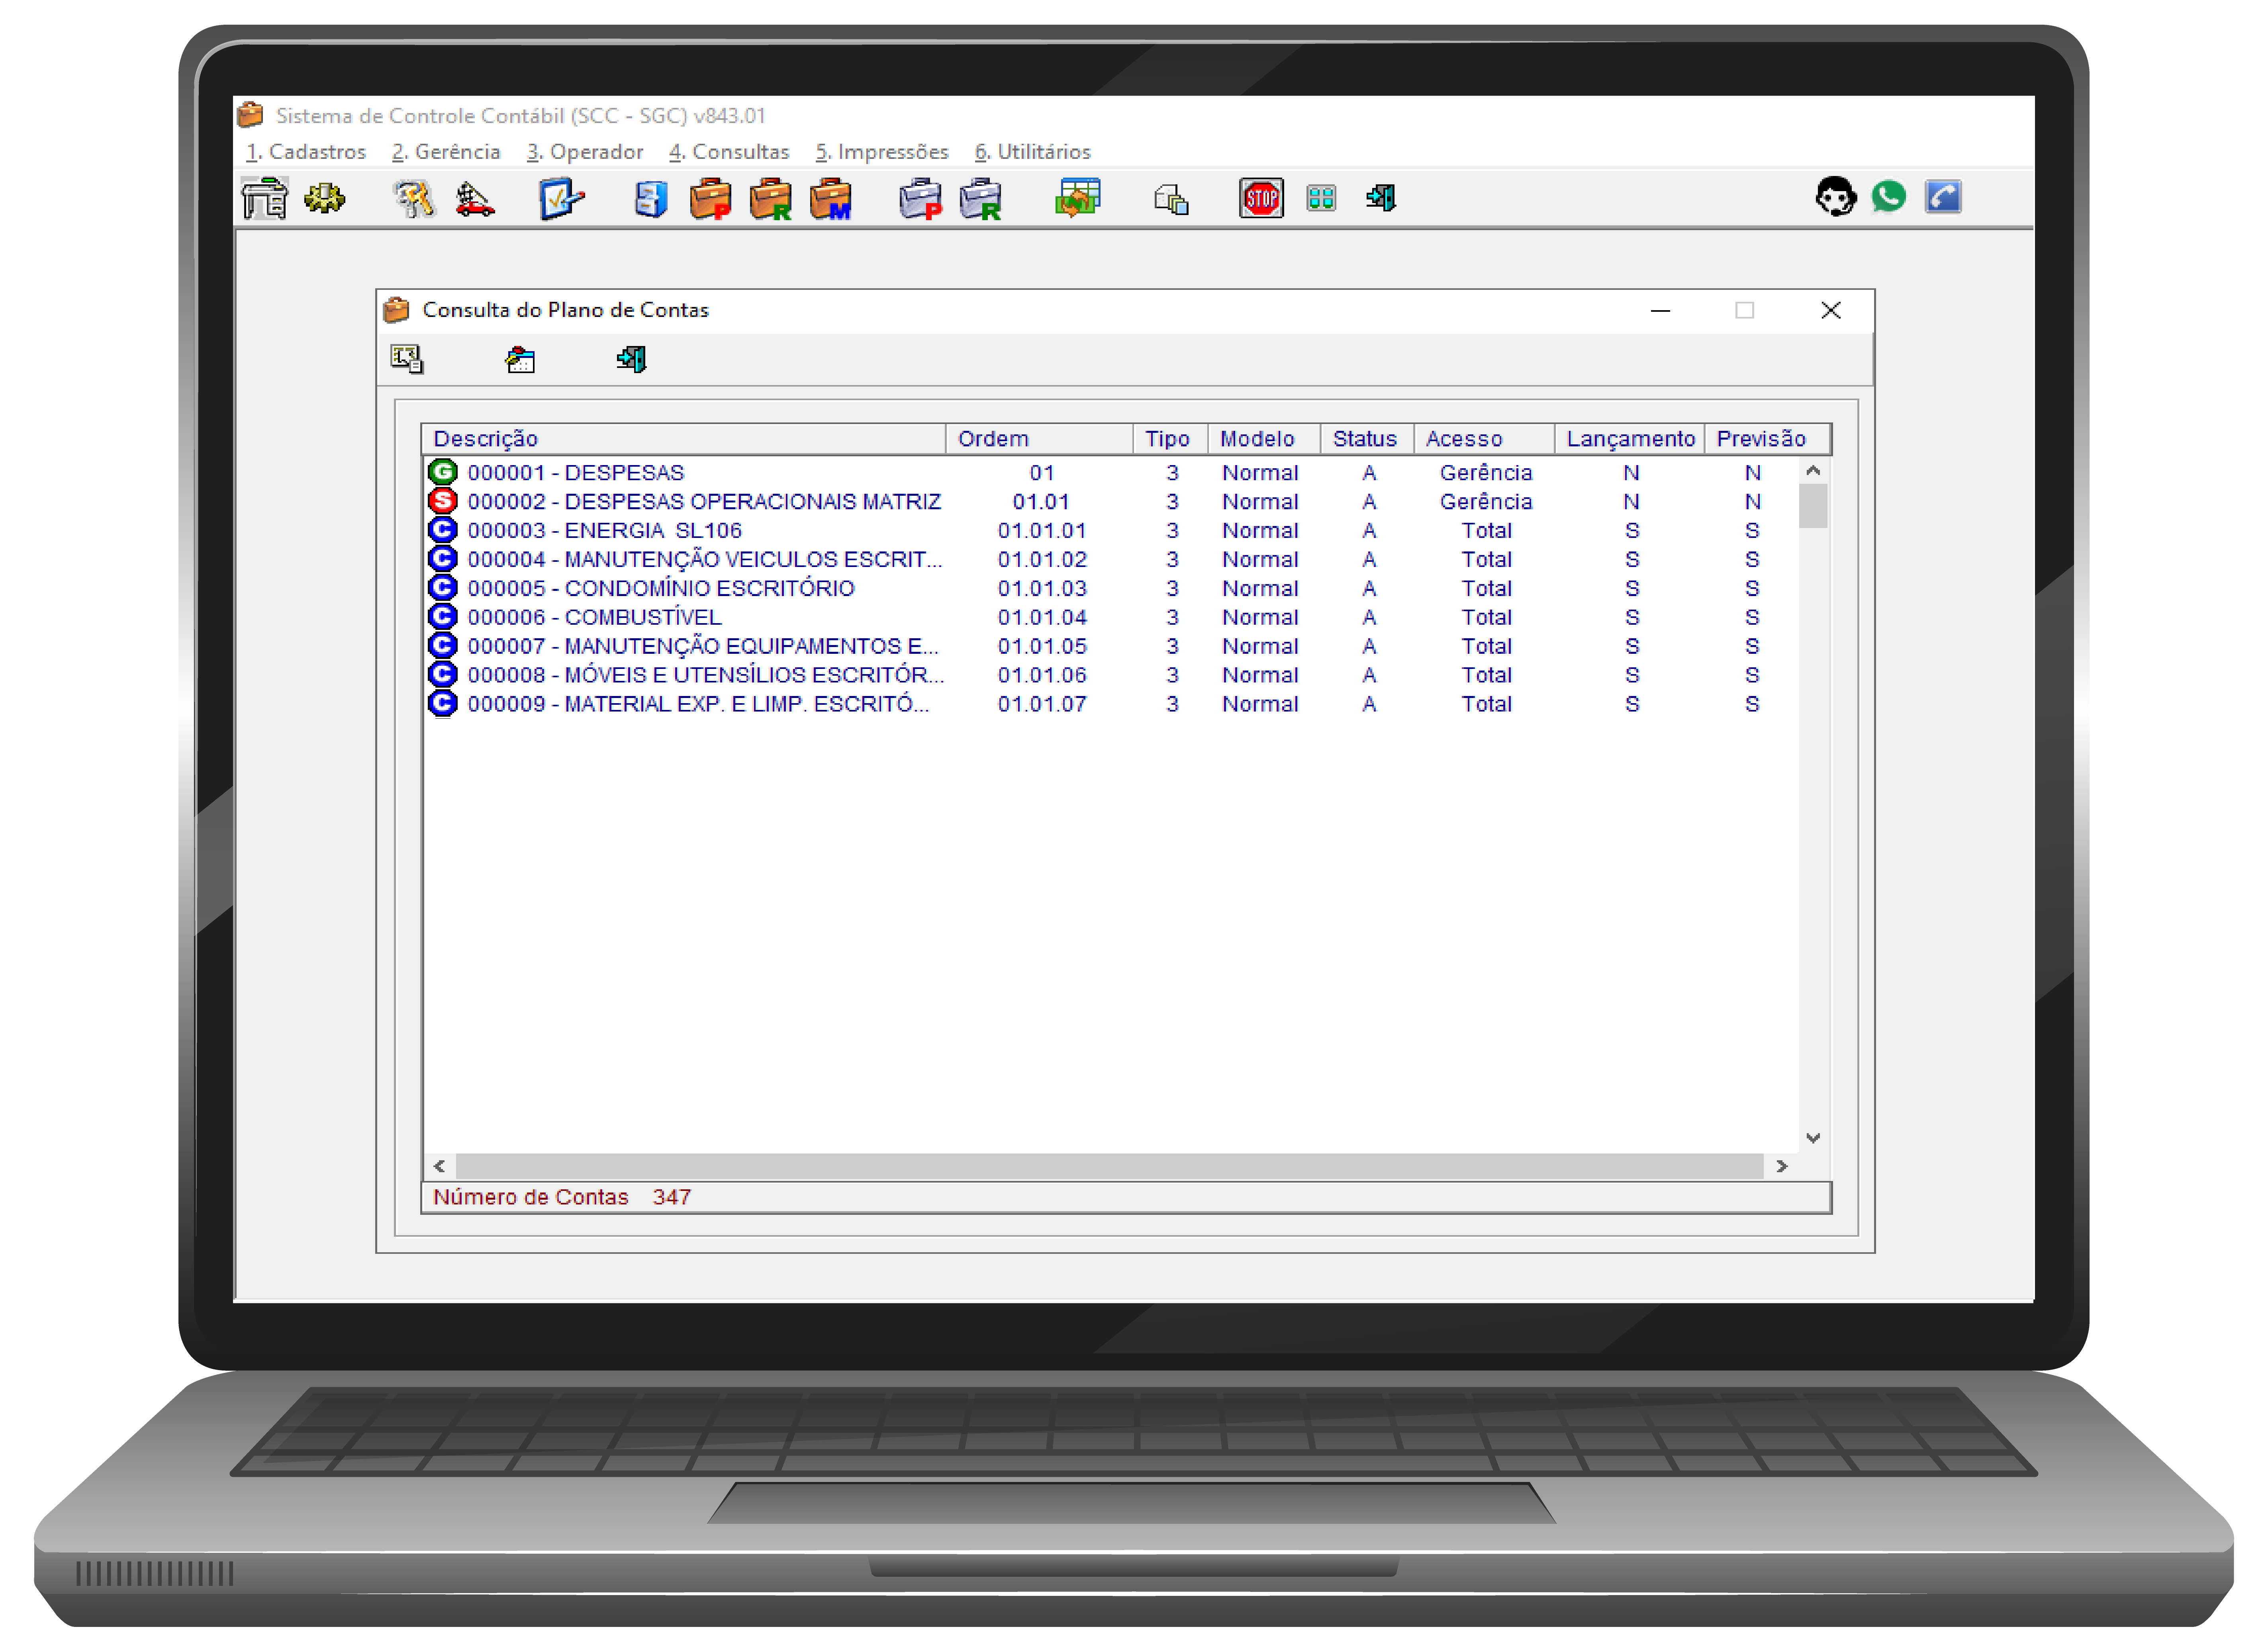Screen dimensions: 2268x1652
Task: Select row 000008 - MÓVEIS E UTENSÍLIOS ESCRITÓR...
Action: click(x=1110, y=675)
